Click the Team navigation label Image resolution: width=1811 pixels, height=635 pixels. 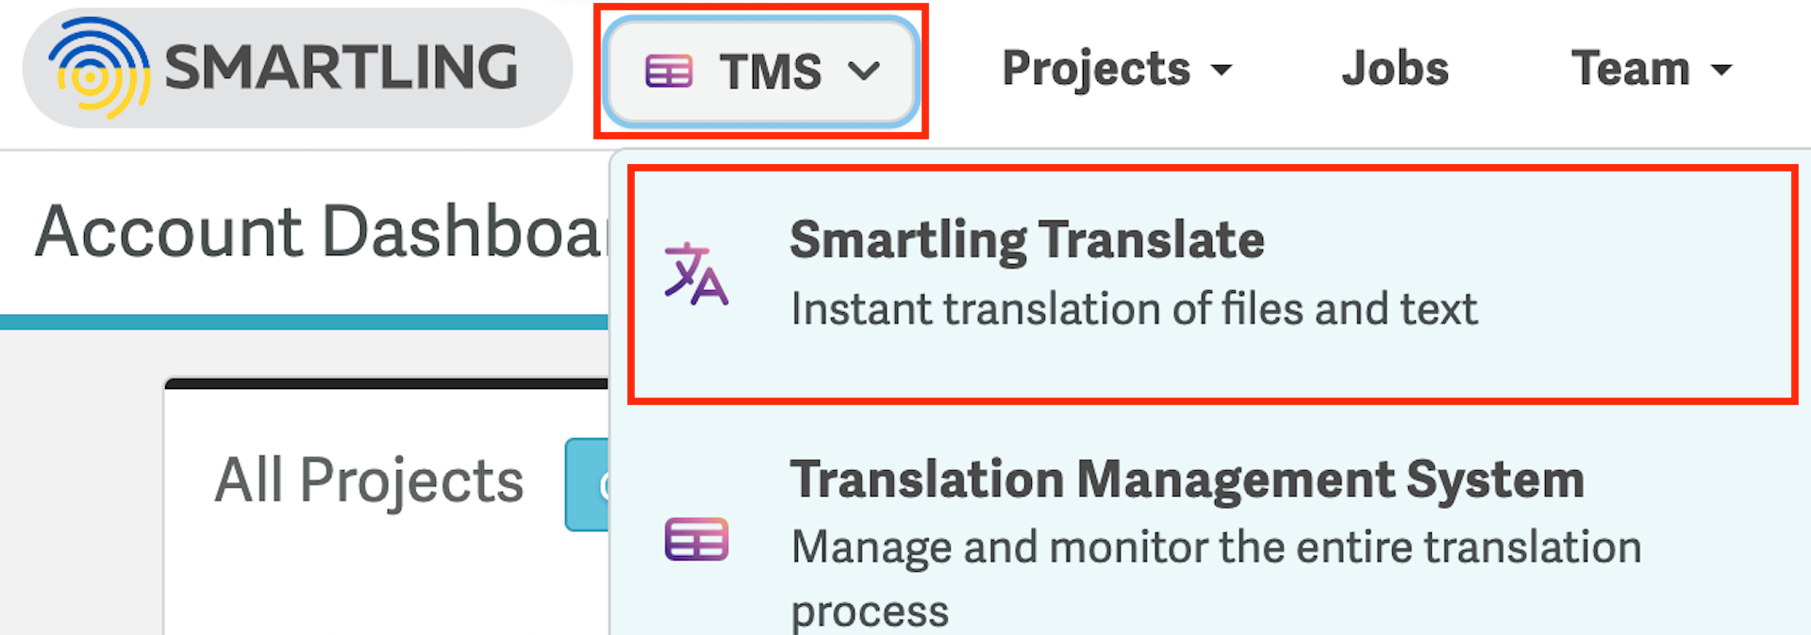click(x=1630, y=68)
